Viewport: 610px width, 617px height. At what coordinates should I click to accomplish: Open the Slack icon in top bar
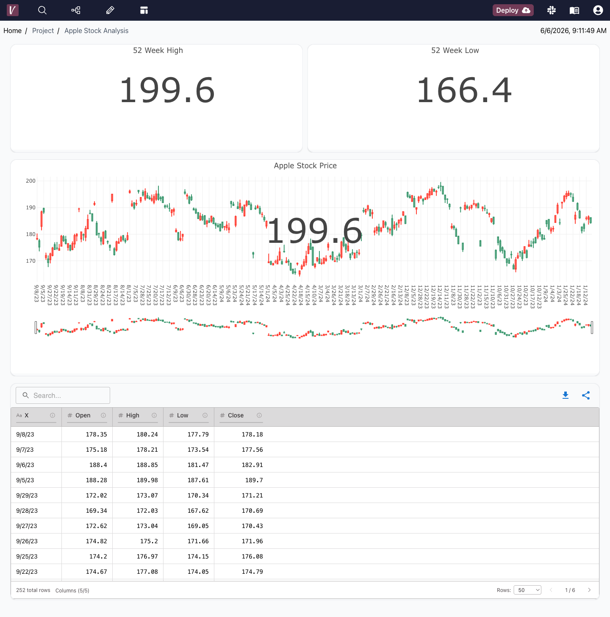click(x=552, y=10)
